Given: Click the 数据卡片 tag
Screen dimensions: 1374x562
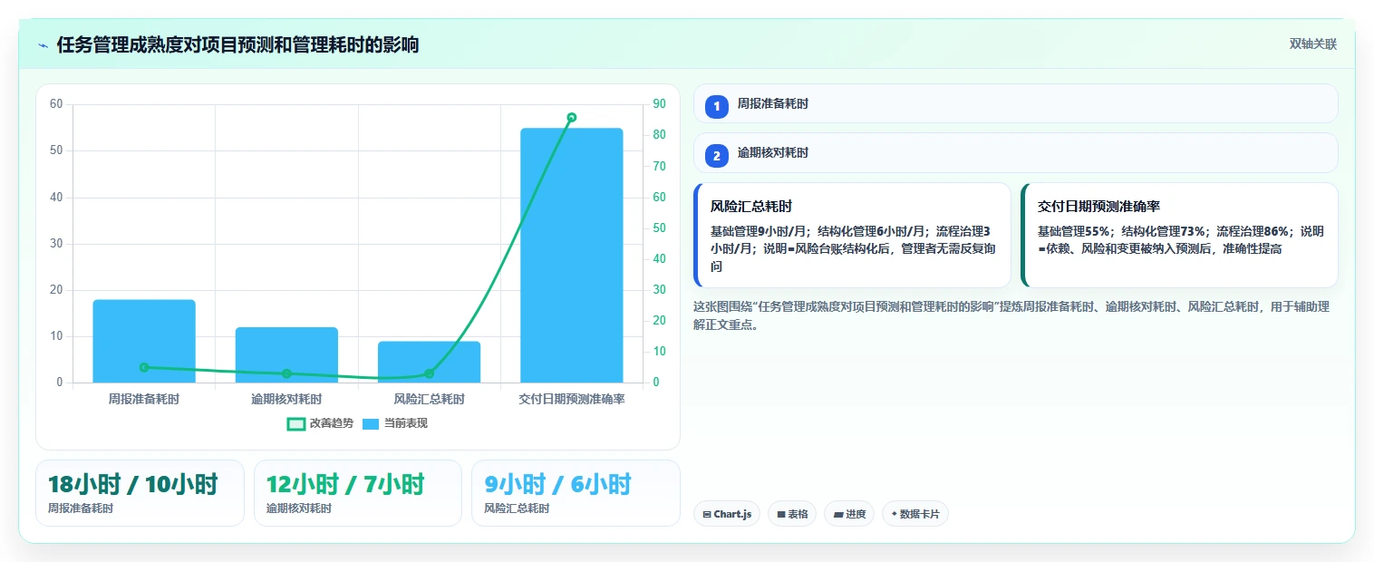Looking at the screenshot, I should (915, 514).
